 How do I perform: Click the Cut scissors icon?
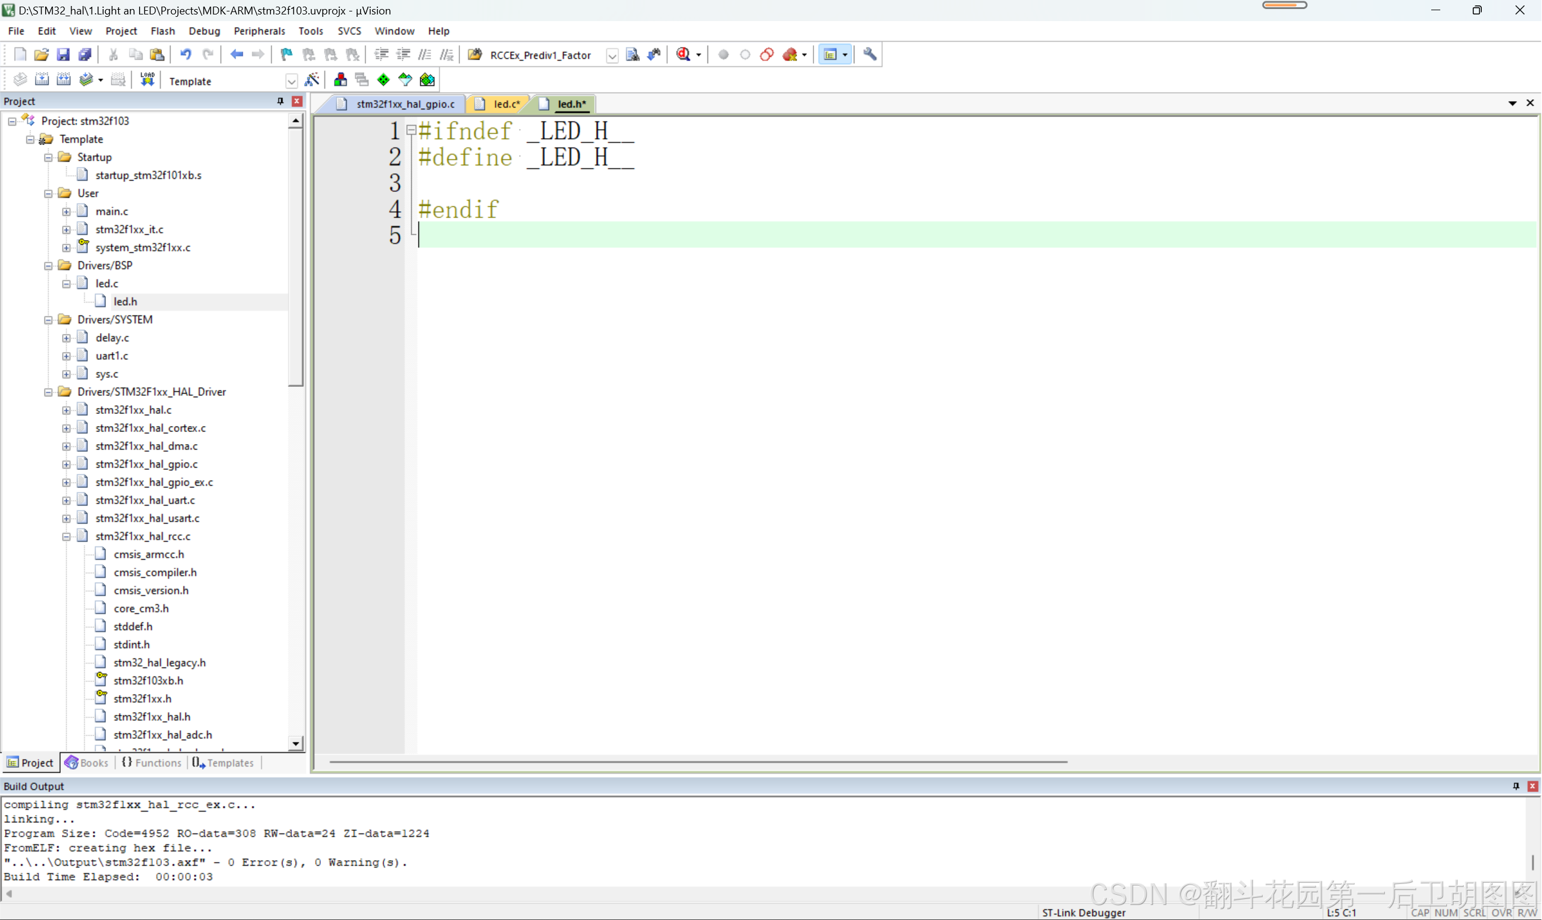(x=114, y=55)
